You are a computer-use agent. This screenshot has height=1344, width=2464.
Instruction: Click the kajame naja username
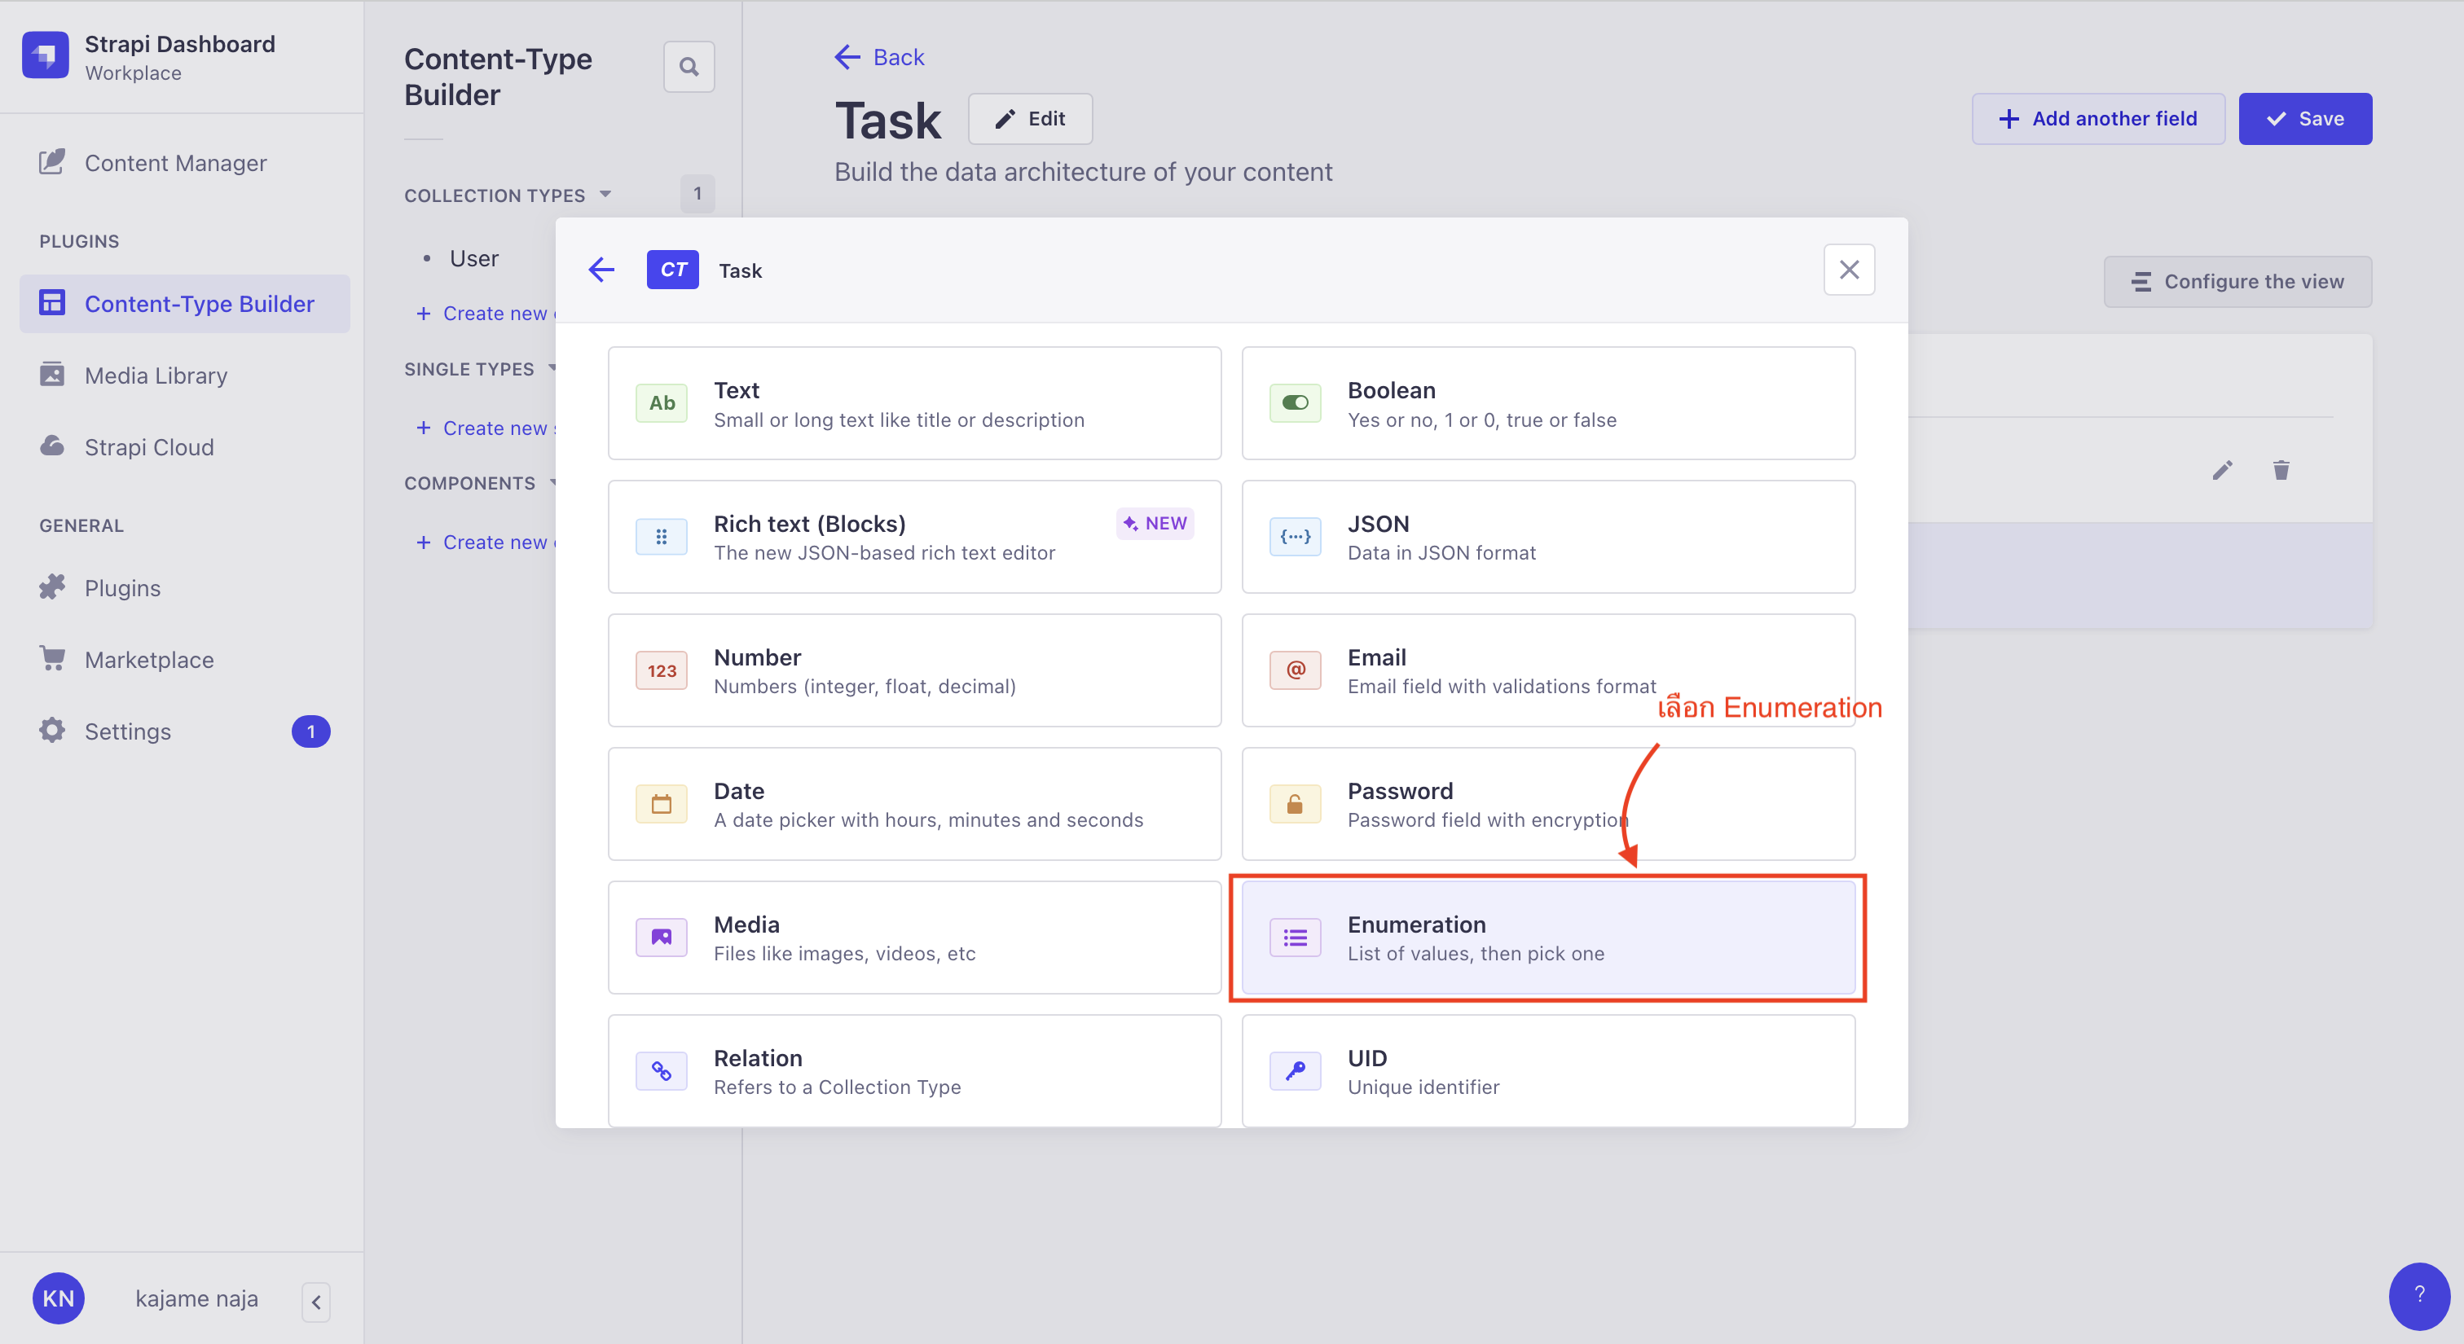pyautogui.click(x=197, y=1298)
